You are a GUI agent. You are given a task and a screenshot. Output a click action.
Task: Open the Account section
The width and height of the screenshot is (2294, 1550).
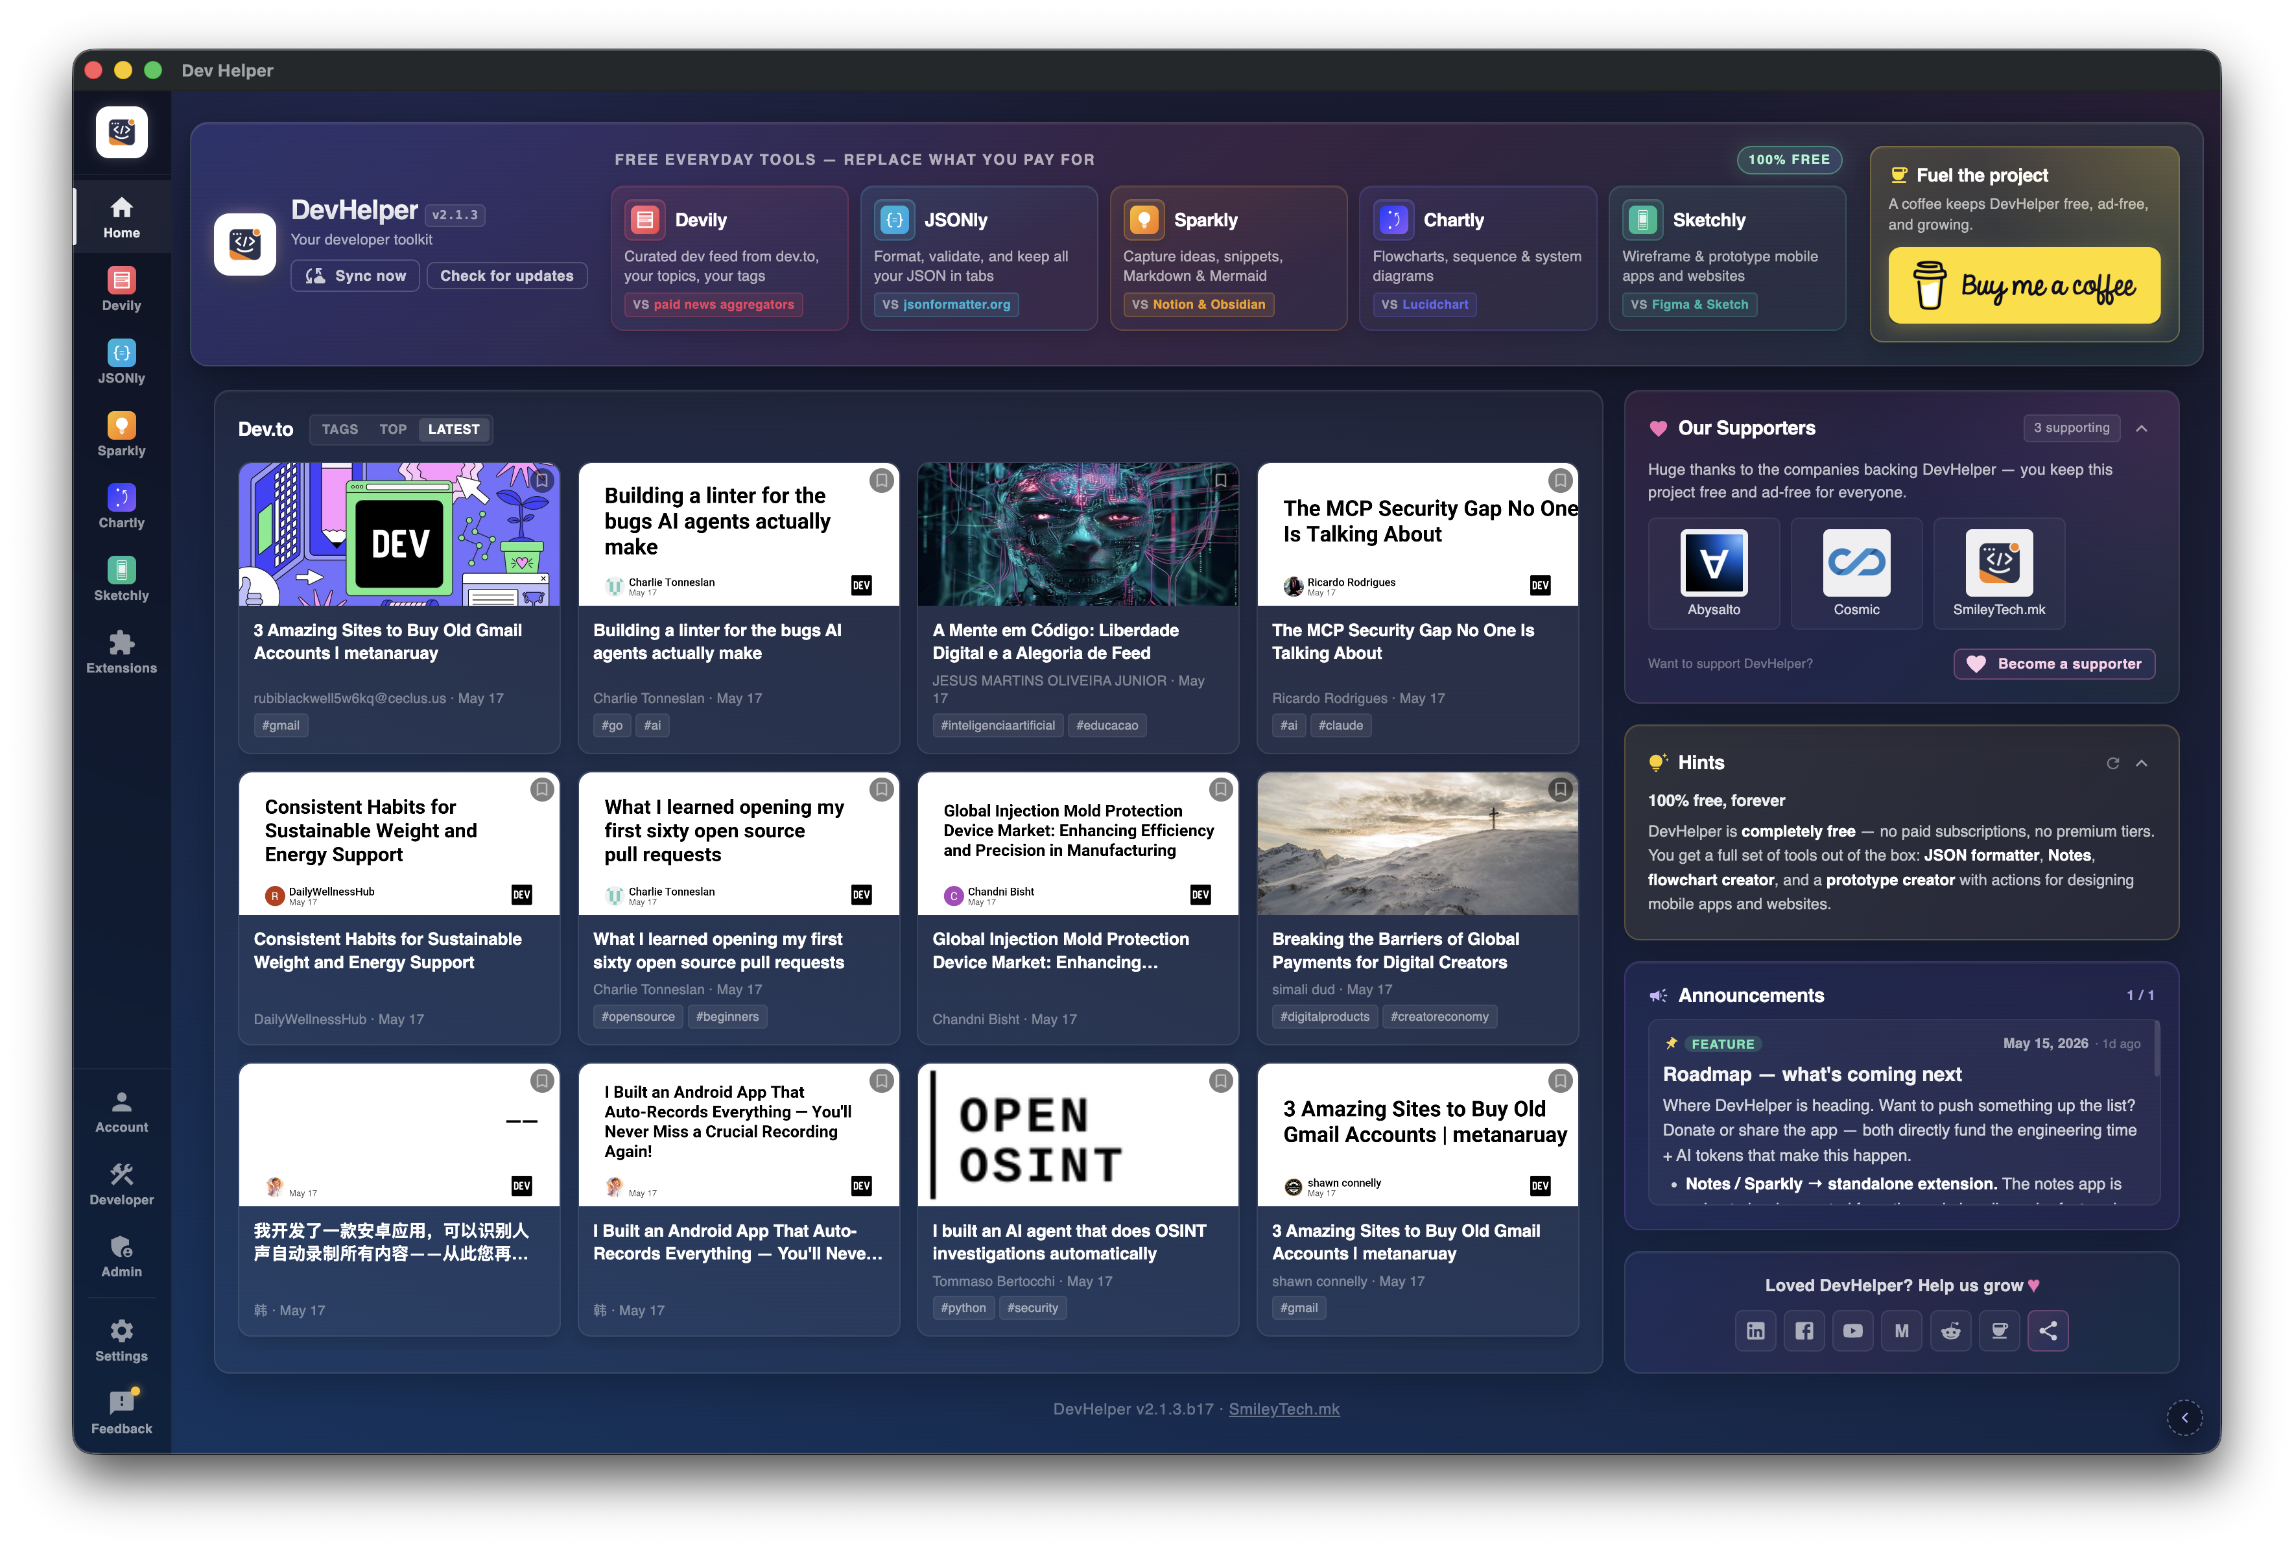(x=121, y=1112)
